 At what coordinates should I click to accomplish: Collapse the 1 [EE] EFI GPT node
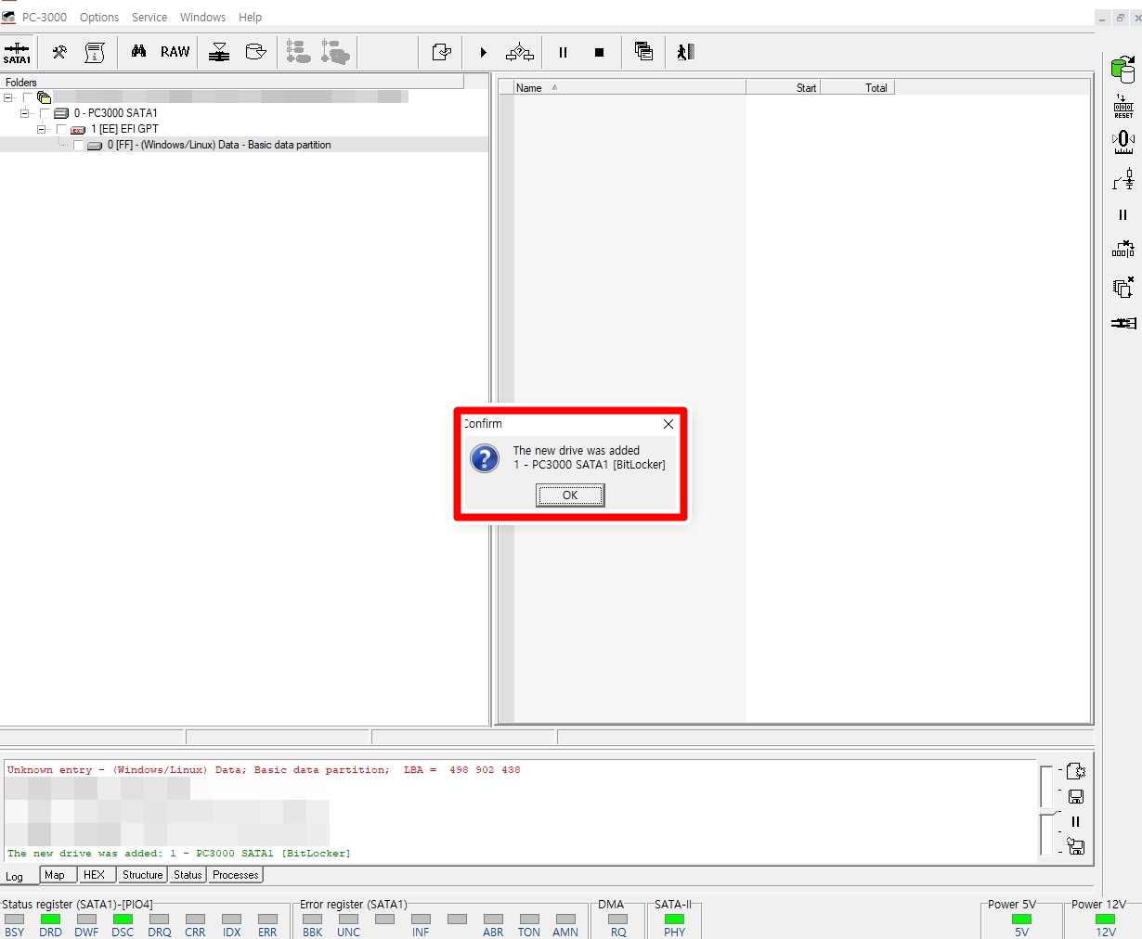click(x=42, y=129)
